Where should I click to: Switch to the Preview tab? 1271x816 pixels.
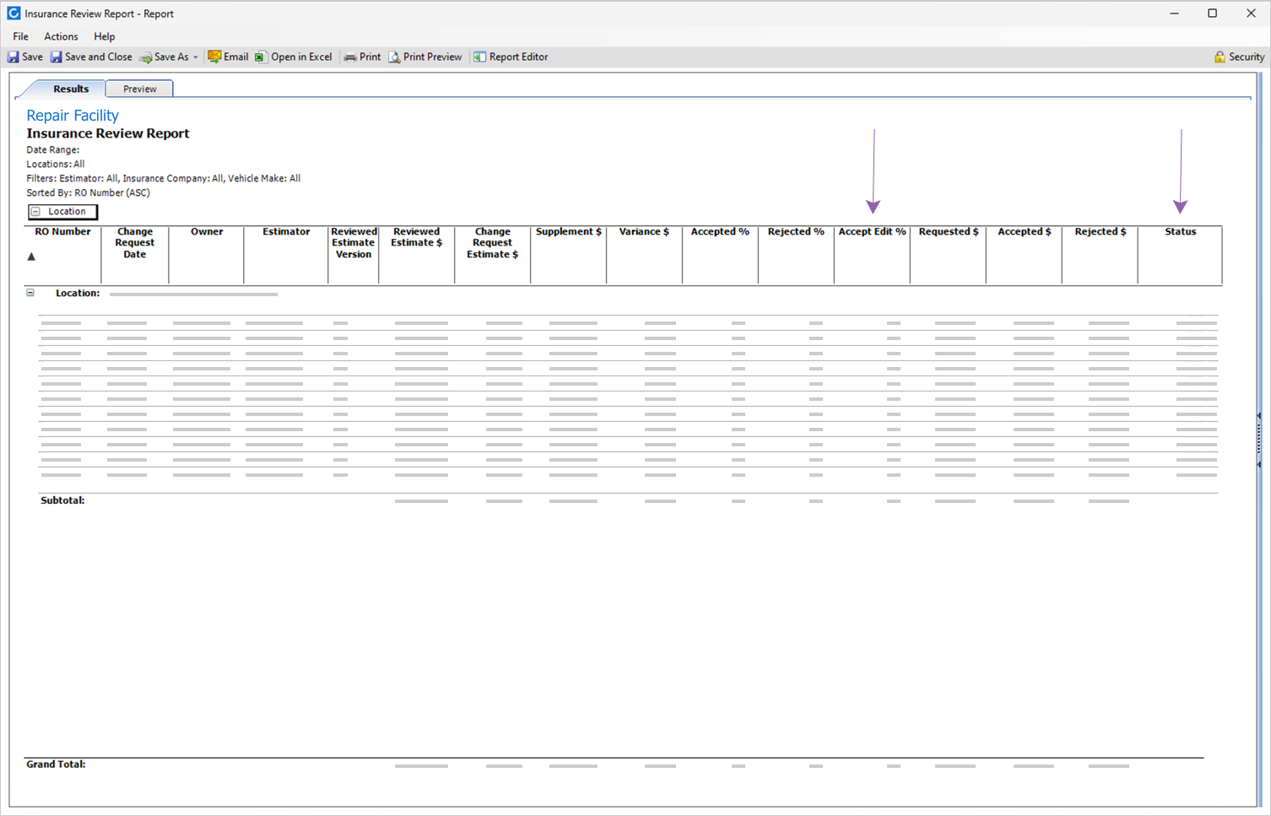coord(139,89)
